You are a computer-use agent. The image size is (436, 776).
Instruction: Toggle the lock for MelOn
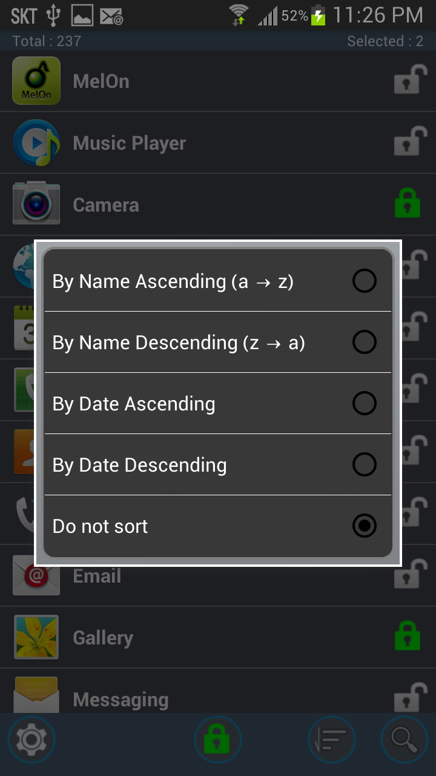[406, 79]
